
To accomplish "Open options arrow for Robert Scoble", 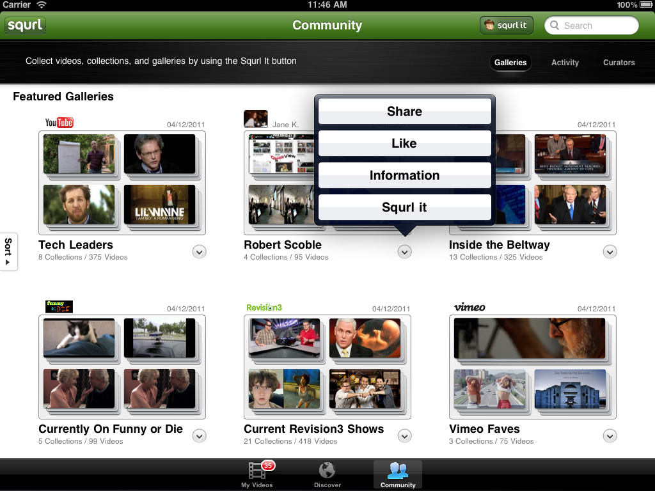I will pyautogui.click(x=404, y=252).
